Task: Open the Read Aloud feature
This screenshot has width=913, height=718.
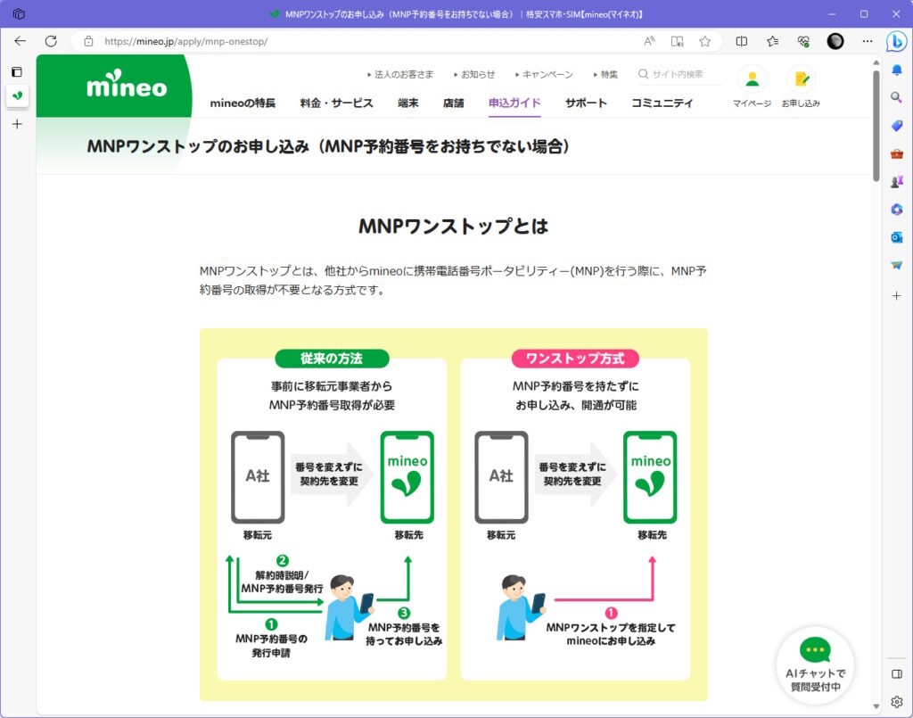Action: (649, 41)
